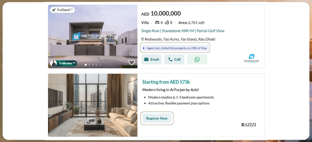Save villa listing with heart icon
This screenshot has height=142, width=312.
[132, 63]
